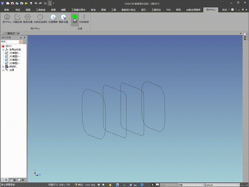Clear the search box with the X button
249x187 pixels.
pos(21,41)
